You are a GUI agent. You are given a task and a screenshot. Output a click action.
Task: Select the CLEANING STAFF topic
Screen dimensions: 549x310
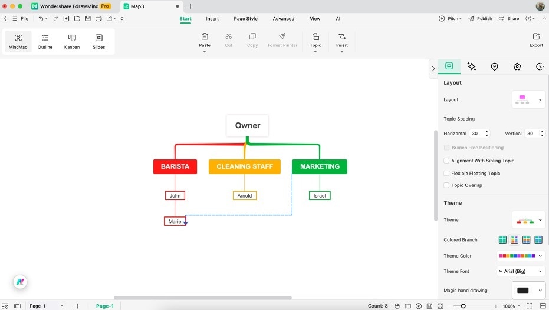tap(244, 166)
